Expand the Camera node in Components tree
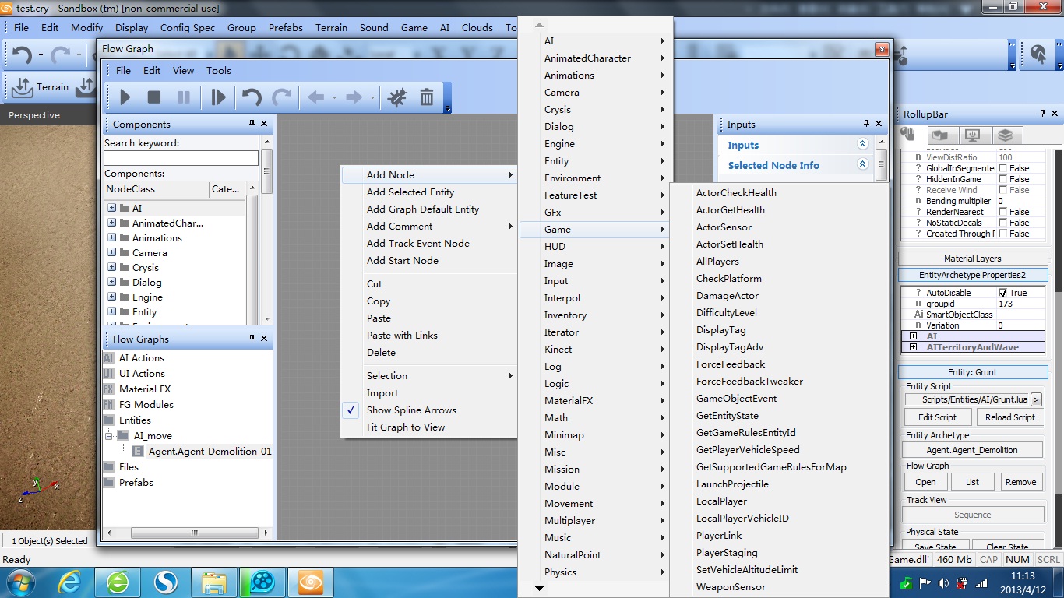 click(x=112, y=252)
